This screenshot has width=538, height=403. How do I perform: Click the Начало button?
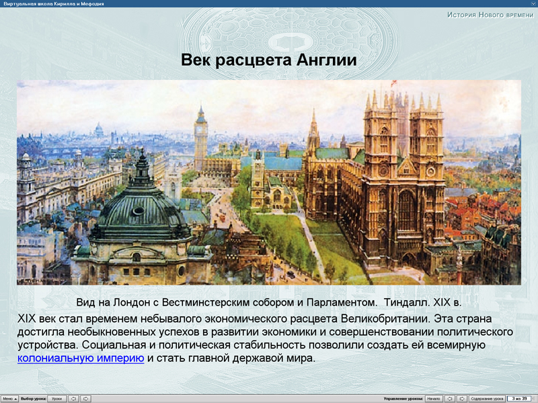click(434, 398)
